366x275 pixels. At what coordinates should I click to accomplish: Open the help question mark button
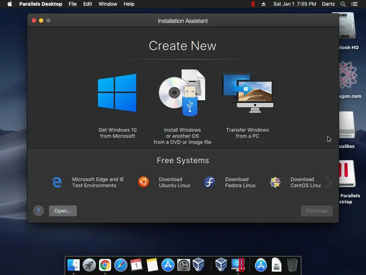click(x=39, y=211)
